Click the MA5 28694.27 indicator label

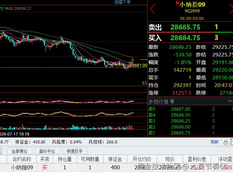pyautogui.click(x=18, y=8)
